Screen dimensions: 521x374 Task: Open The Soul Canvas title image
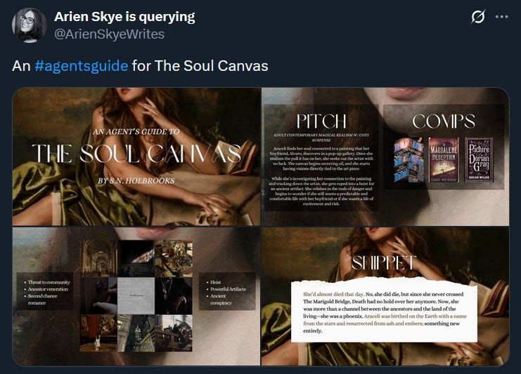(136, 156)
